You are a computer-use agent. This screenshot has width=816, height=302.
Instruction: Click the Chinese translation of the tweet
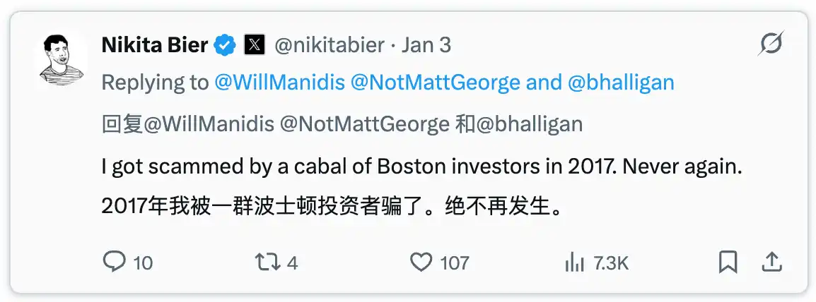(333, 207)
